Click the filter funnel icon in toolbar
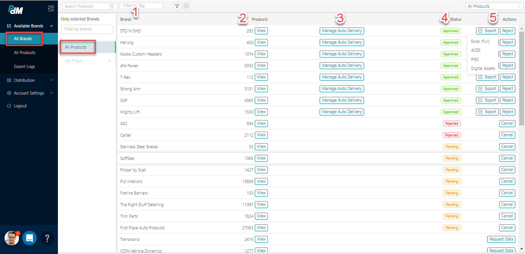 click(x=177, y=6)
